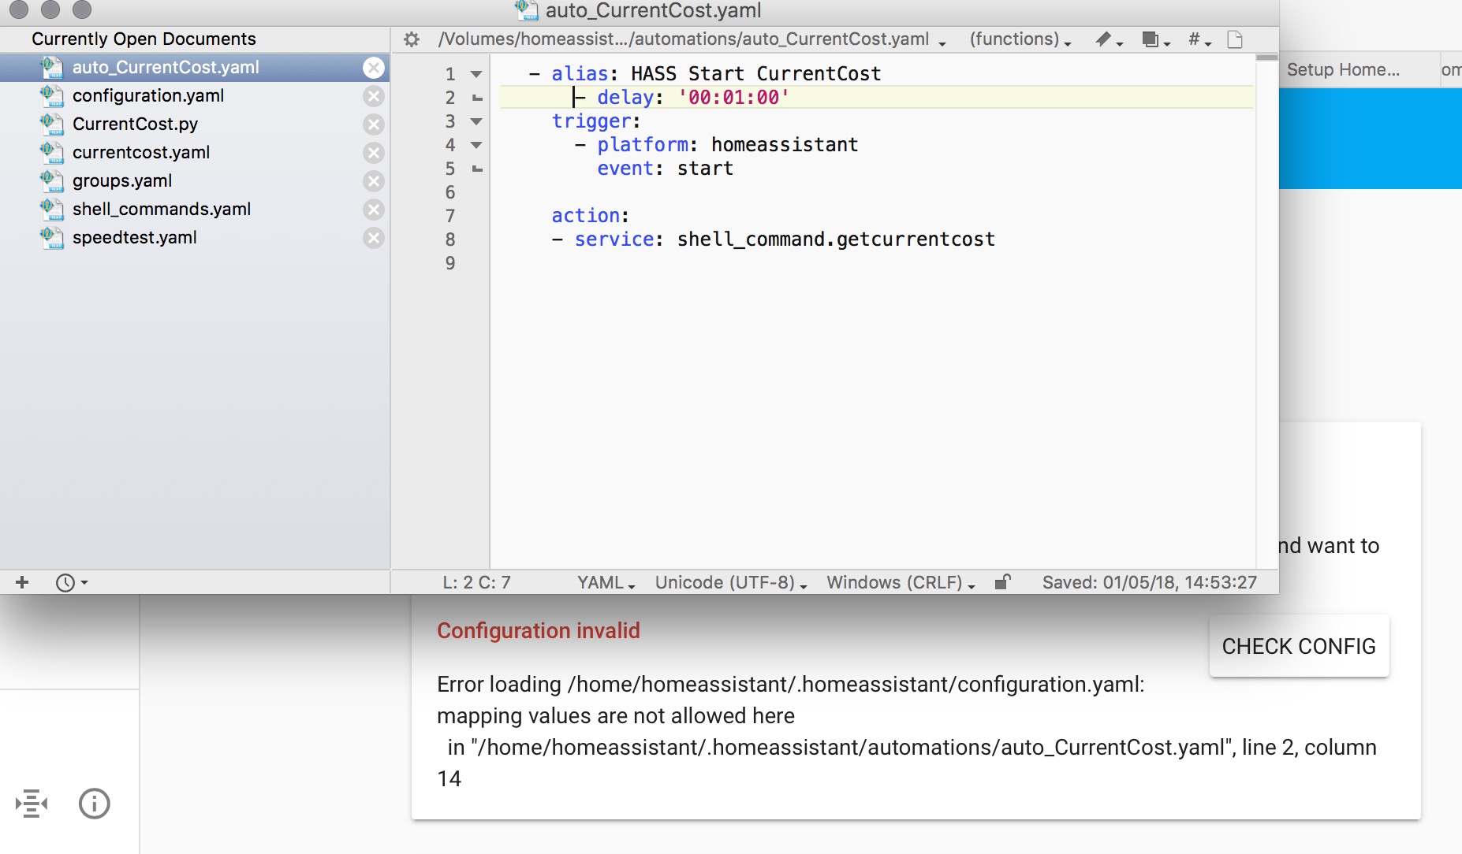The width and height of the screenshot is (1462, 854).
Task: Click the Saved timestamp in status bar
Action: (x=1149, y=582)
